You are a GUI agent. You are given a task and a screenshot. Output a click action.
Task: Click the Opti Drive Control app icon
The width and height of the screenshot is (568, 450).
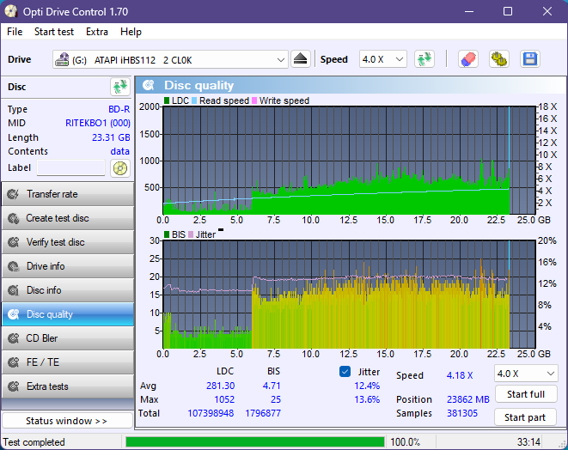pyautogui.click(x=11, y=11)
